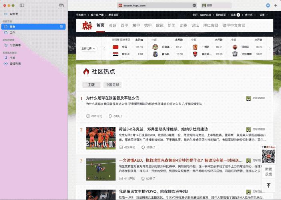Open the 拜仁官网 link
Viewport: 281px width, 200px height.
[211, 26]
